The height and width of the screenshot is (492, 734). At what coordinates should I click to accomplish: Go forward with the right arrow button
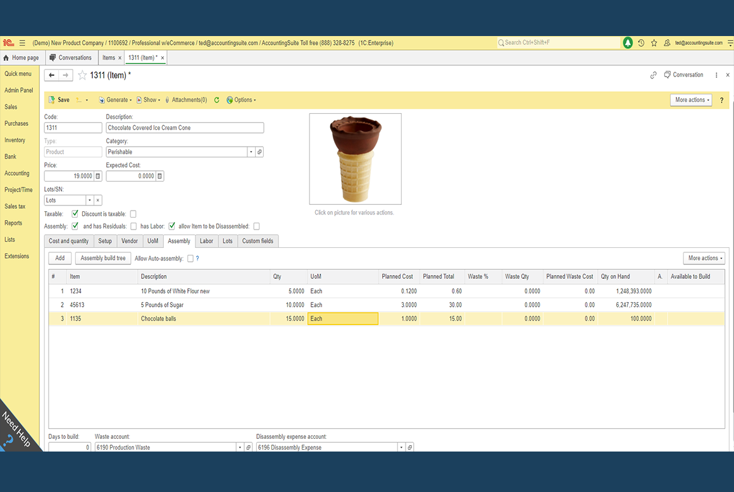click(66, 75)
